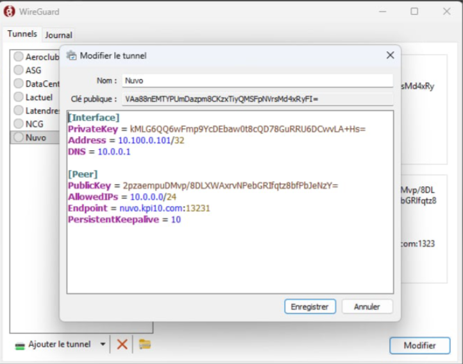Click the Clé publique field
This screenshot has height=364, width=463.
point(257,99)
